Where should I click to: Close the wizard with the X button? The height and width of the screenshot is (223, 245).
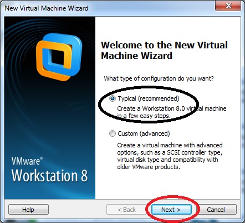pos(228,6)
